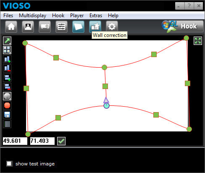Screen dimensions: 205x173
Task: Select the warped screen toolbar icon
Action: pyautogui.click(x=78, y=26)
